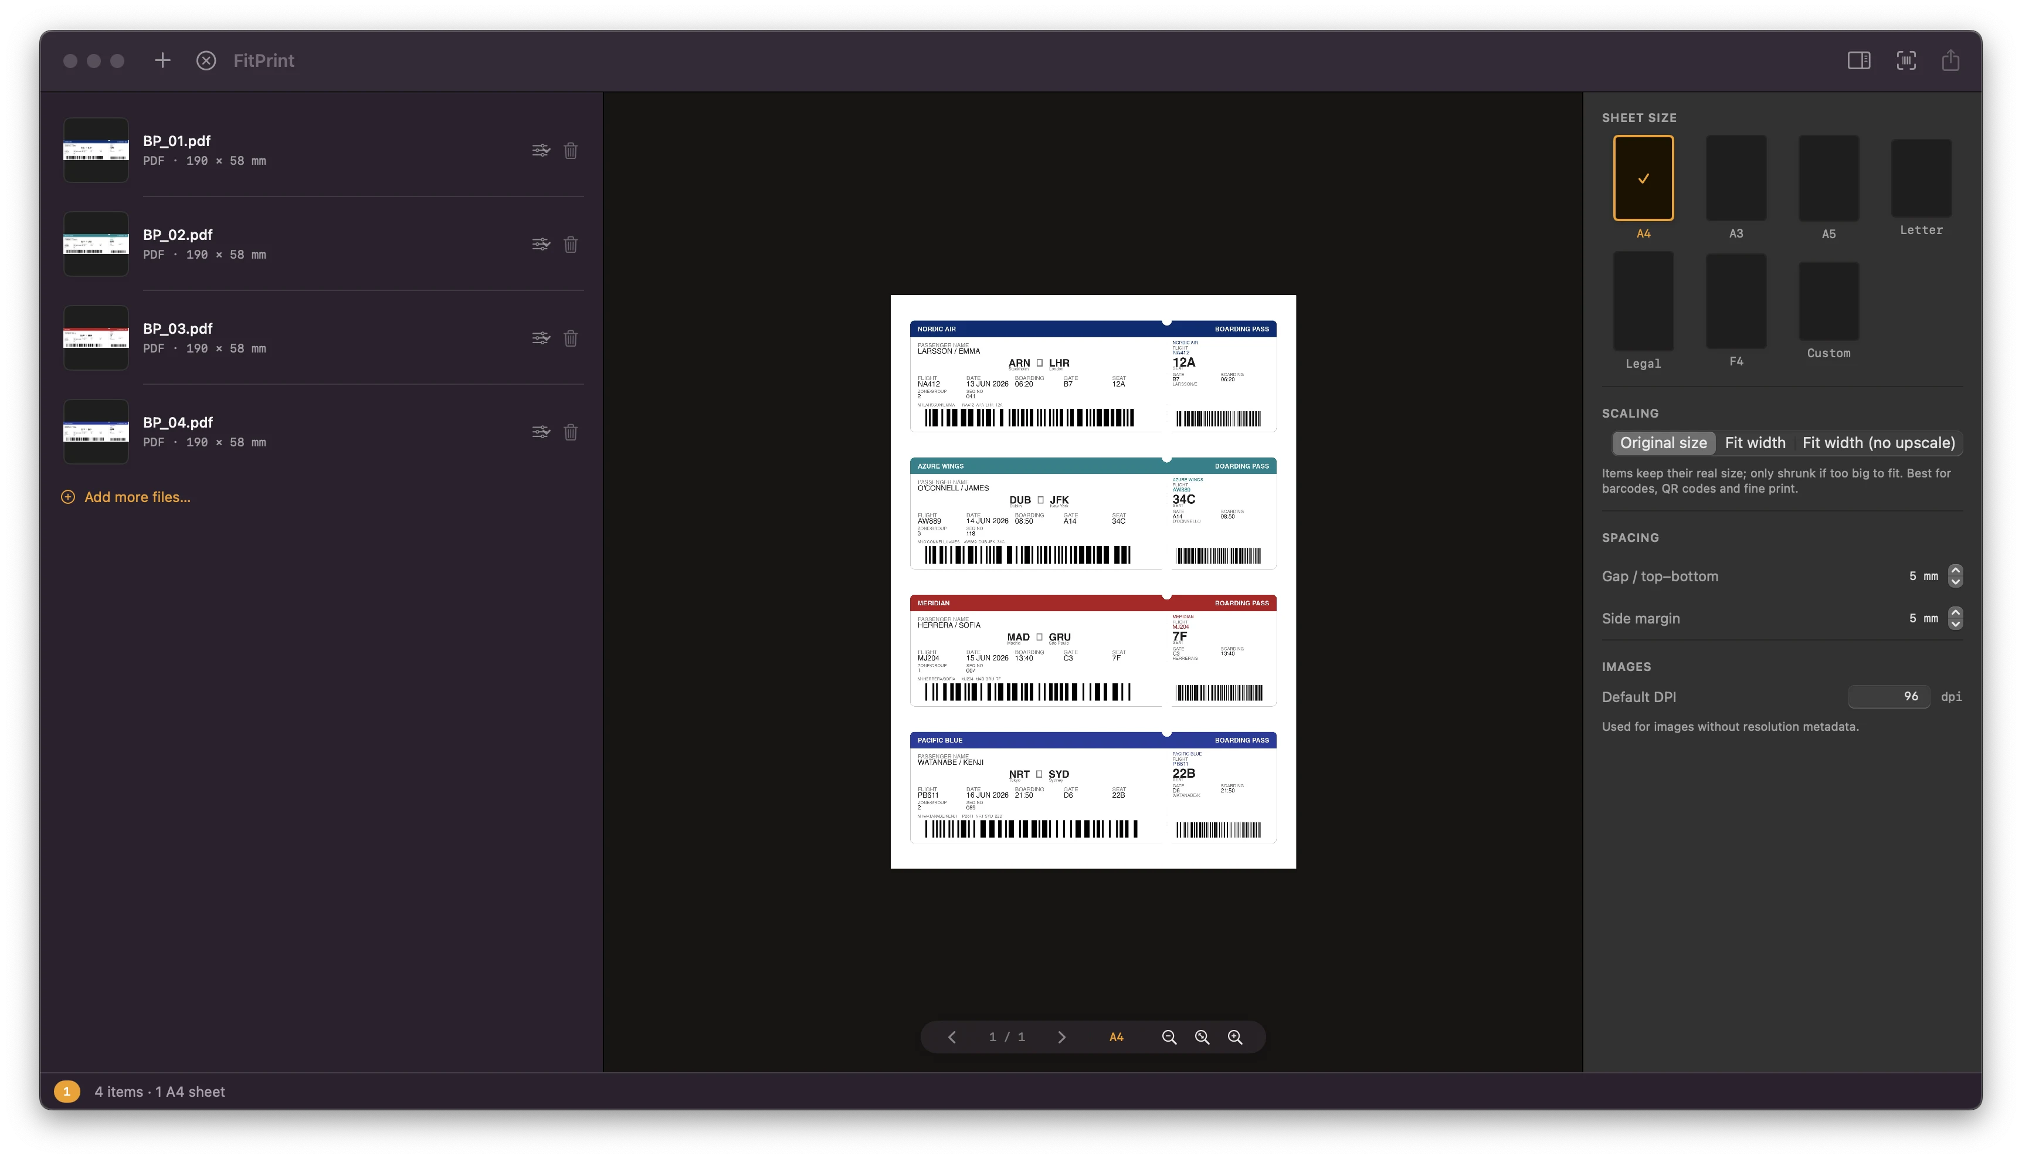This screenshot has height=1159, width=2022.
Task: Click Nordic Air boarding pass in preview
Action: pyautogui.click(x=1093, y=377)
